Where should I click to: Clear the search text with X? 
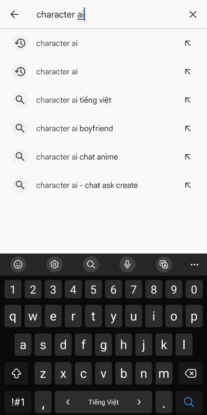point(193,15)
